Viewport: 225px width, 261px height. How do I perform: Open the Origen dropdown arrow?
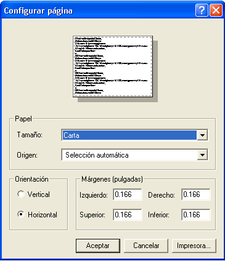pos(202,155)
